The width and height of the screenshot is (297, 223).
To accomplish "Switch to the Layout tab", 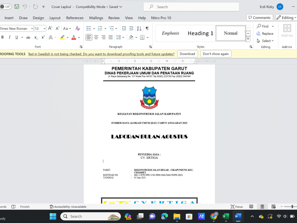I will (55, 18).
